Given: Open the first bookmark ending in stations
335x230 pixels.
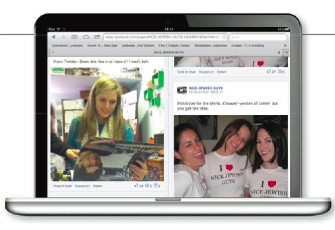Looking at the screenshot, I should [x=67, y=46].
